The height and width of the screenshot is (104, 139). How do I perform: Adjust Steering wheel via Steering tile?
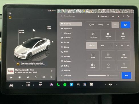(x=93, y=66)
